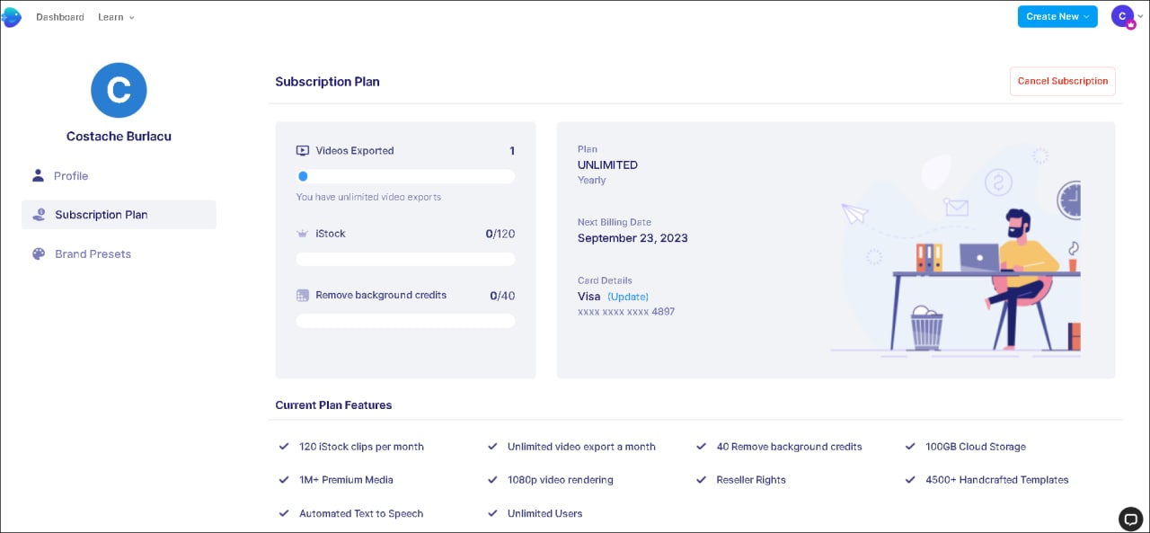Click the iStock crown icon
Image resolution: width=1150 pixels, height=533 pixels.
tap(303, 234)
